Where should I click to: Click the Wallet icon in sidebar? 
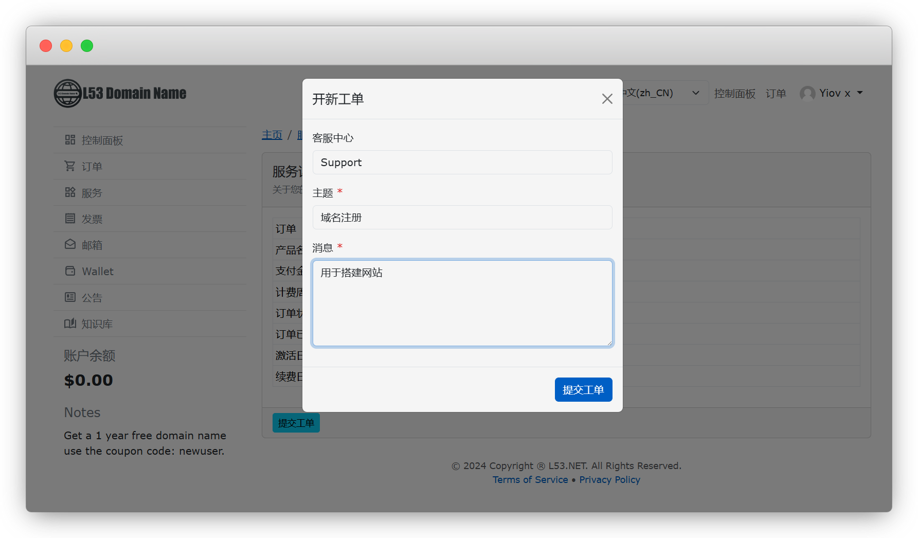coord(70,271)
